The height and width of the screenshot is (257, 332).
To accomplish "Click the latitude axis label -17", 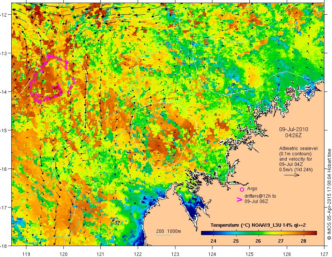I will click(x=3, y=207).
